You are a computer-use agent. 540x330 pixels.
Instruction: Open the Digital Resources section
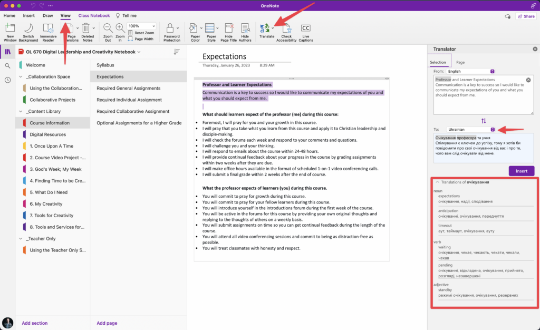point(53,134)
